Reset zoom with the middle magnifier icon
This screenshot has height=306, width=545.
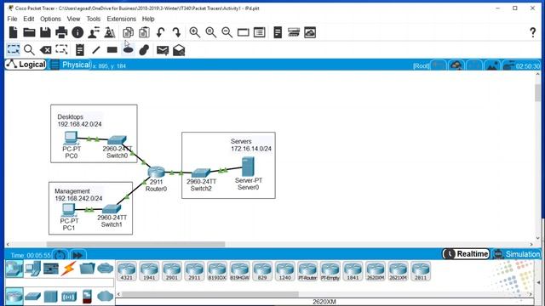(x=210, y=32)
